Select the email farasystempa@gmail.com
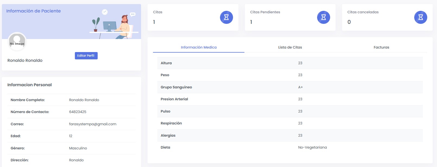This screenshot has height=167, width=437. point(92,124)
